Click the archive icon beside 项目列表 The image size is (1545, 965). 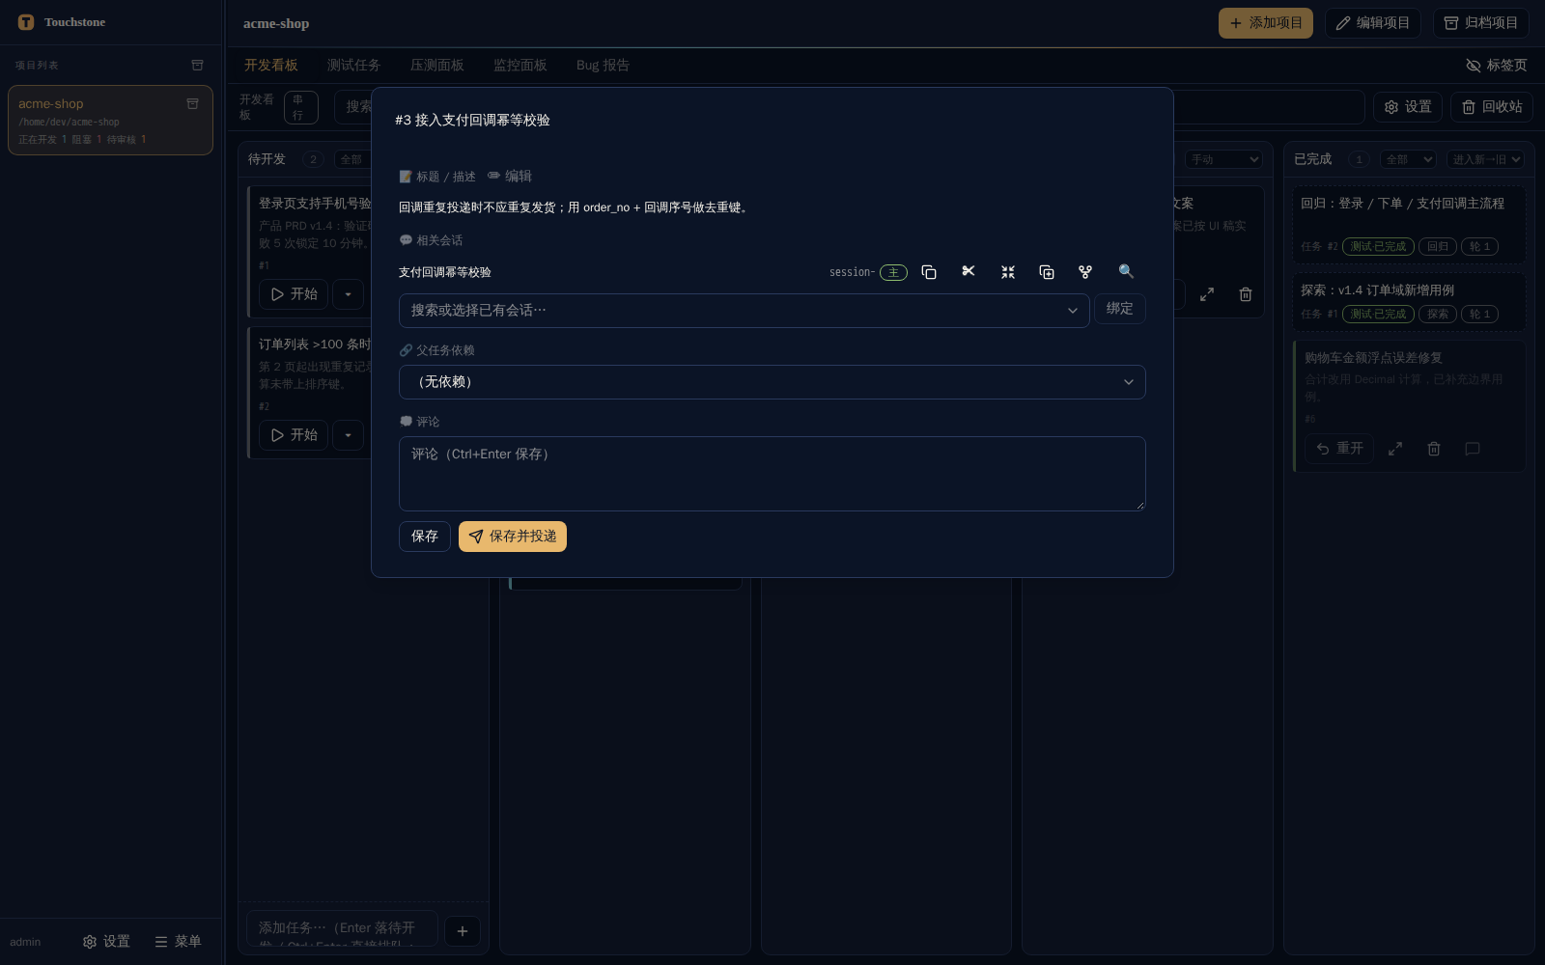tap(198, 65)
